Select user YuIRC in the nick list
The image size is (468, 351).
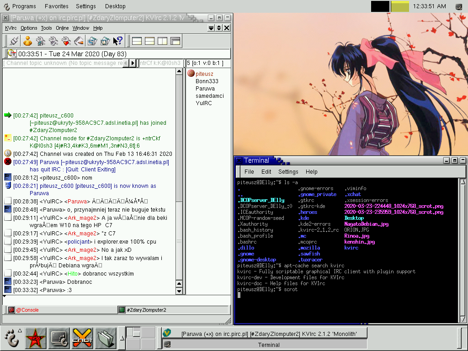(x=203, y=103)
